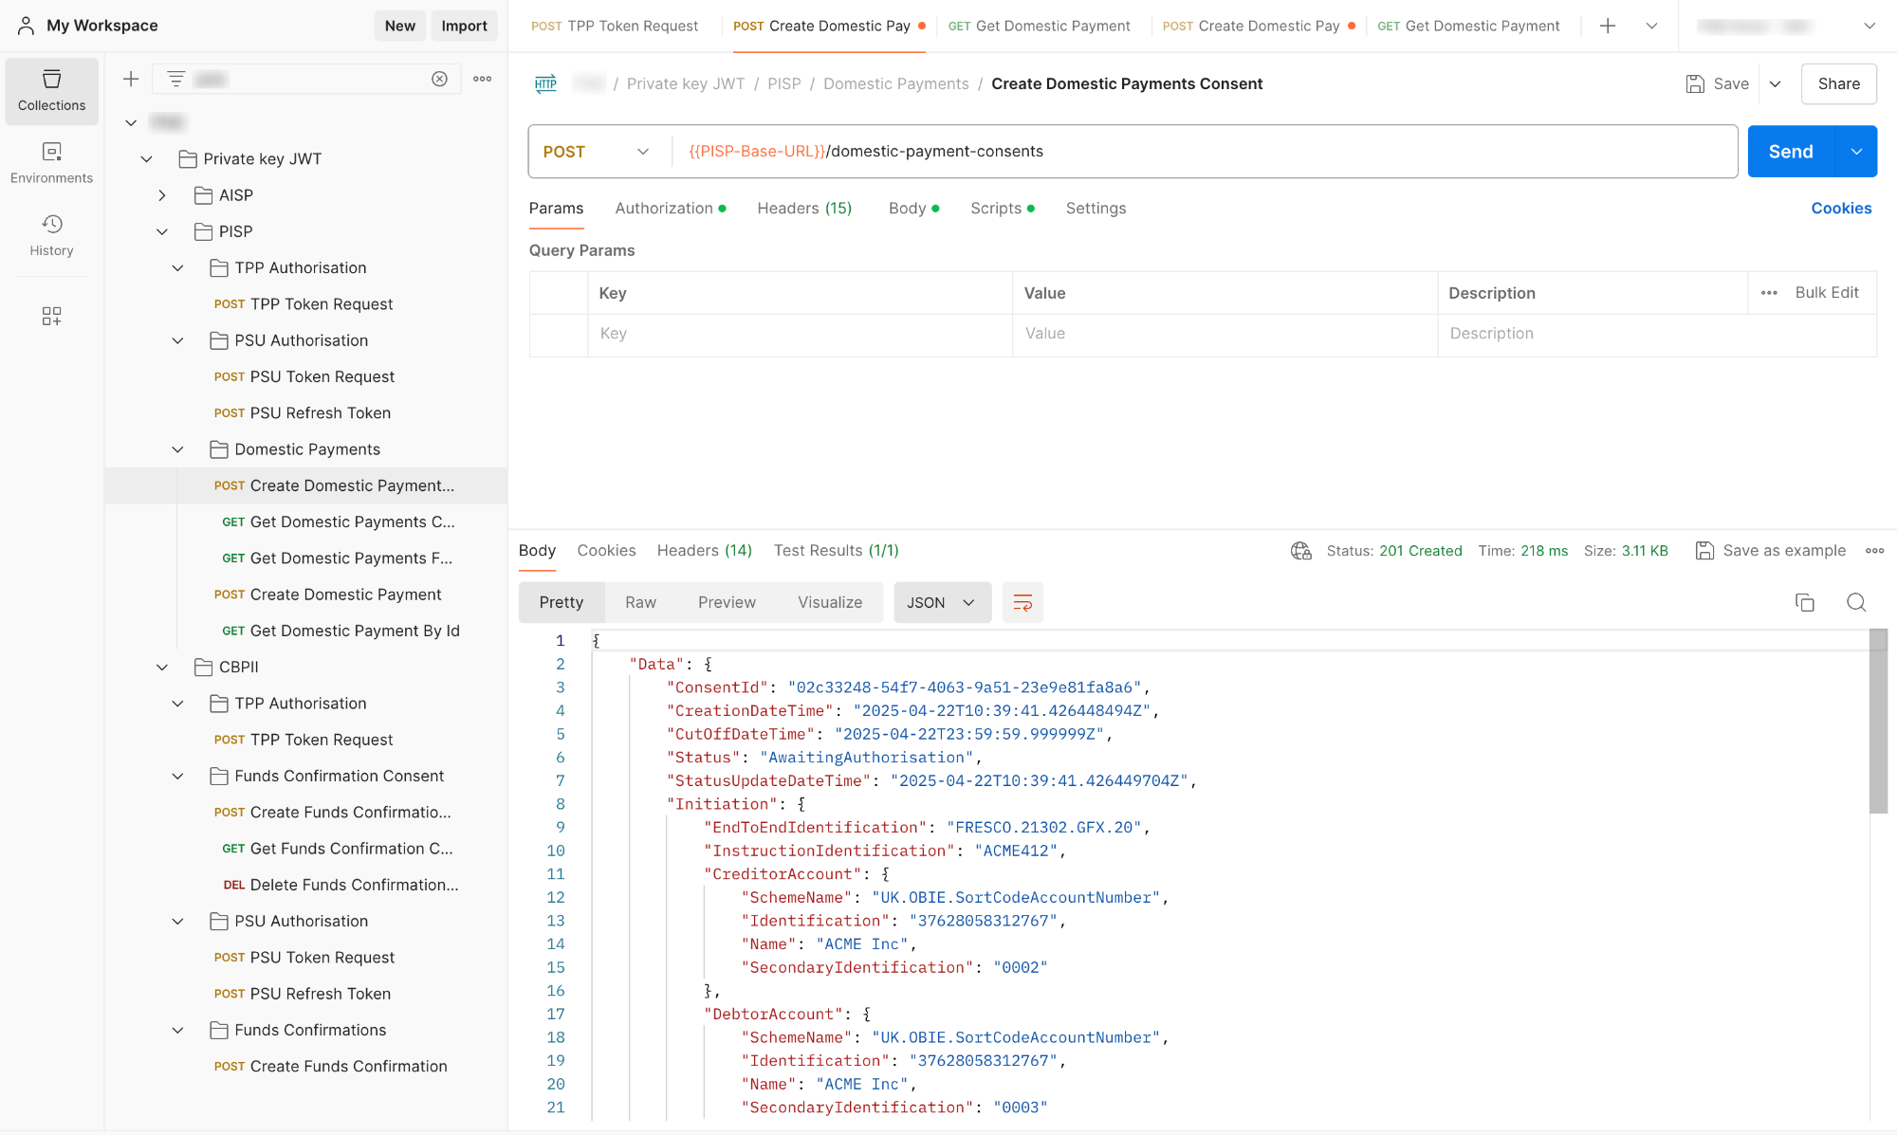Switch to the Authorization tab
The width and height of the screenshot is (1897, 1135).
[x=670, y=208]
